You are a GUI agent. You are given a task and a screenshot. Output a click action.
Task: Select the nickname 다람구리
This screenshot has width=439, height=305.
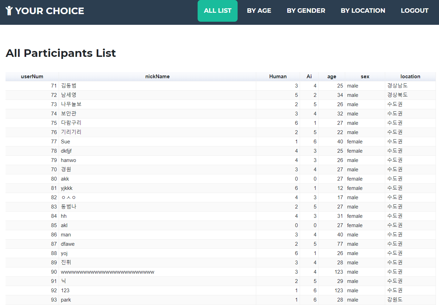71,123
